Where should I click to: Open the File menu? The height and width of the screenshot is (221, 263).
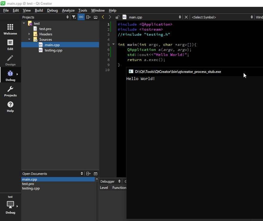tap(6, 10)
